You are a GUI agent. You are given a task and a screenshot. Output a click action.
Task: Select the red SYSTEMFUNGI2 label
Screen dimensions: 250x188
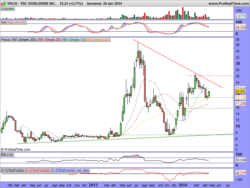[37, 170]
